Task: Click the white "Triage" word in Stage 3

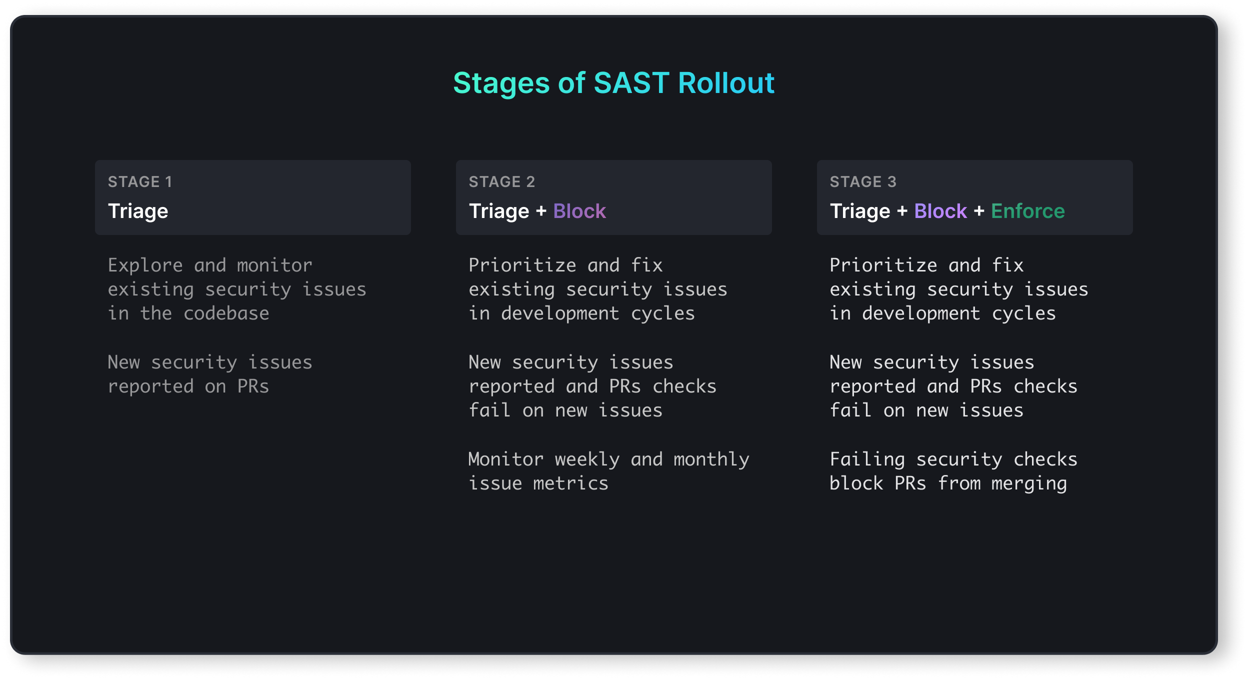Action: click(859, 211)
